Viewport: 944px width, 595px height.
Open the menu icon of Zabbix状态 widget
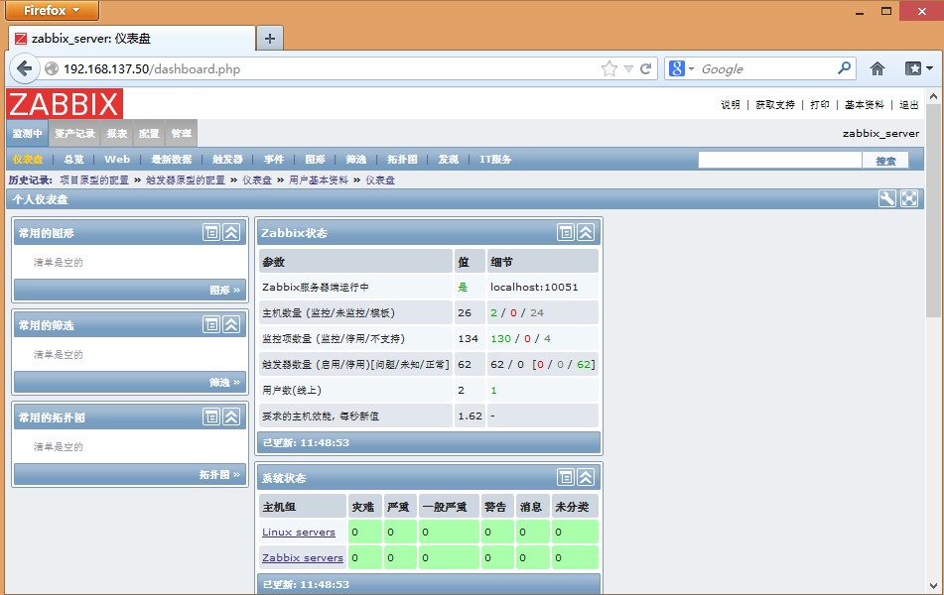(x=566, y=232)
